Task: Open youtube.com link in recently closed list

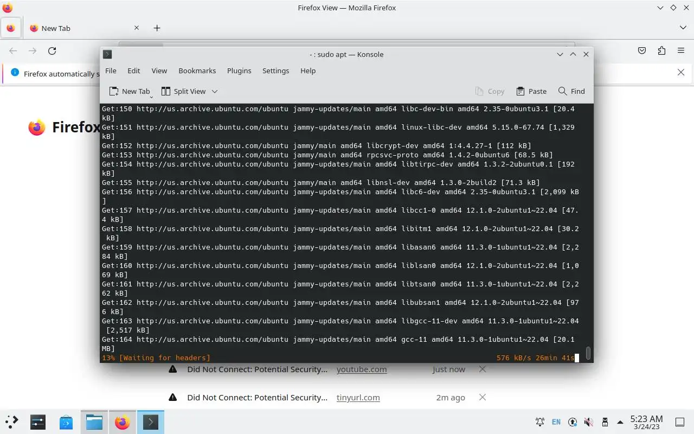Action: point(362,369)
